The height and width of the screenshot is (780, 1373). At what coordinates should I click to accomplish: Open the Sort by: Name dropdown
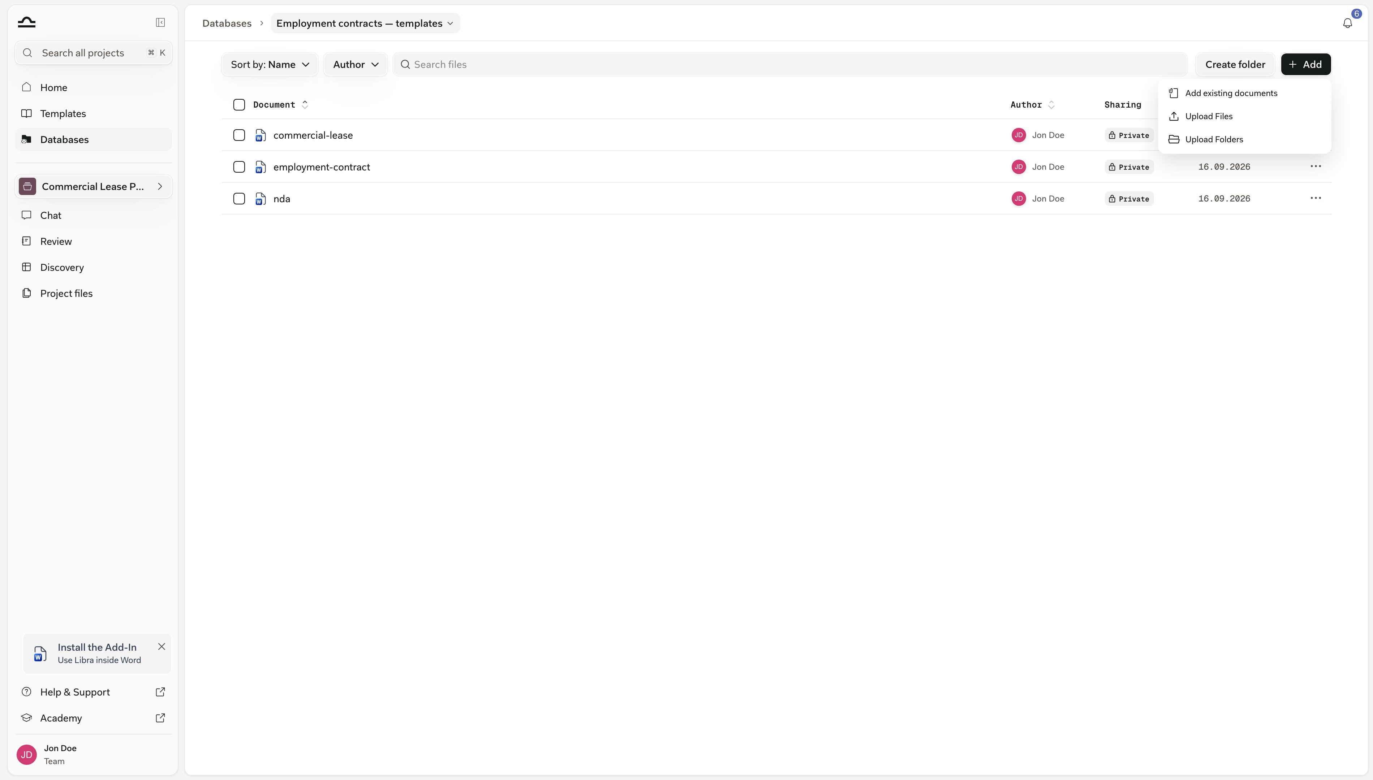(270, 64)
